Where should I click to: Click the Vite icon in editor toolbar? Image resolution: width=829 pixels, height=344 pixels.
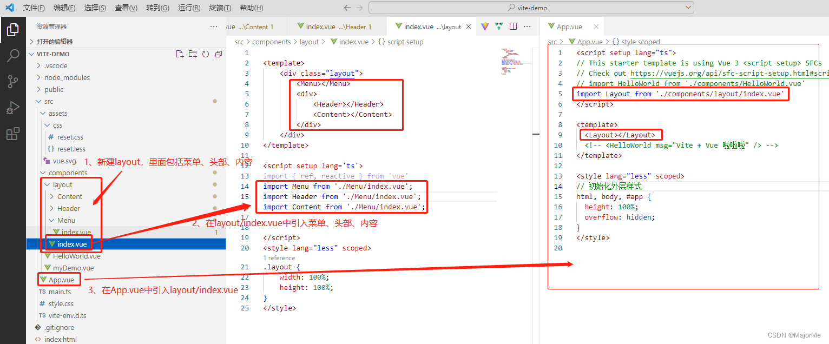(x=485, y=27)
